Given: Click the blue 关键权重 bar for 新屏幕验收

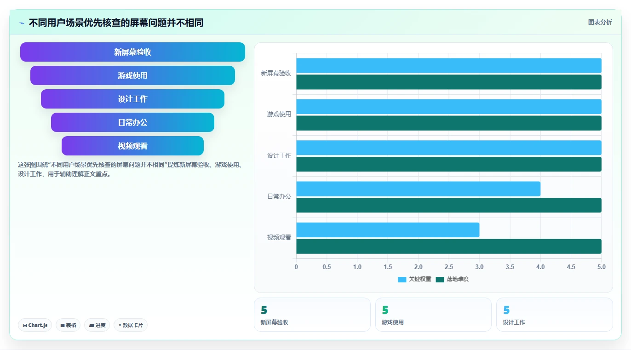Looking at the screenshot, I should pos(449,65).
